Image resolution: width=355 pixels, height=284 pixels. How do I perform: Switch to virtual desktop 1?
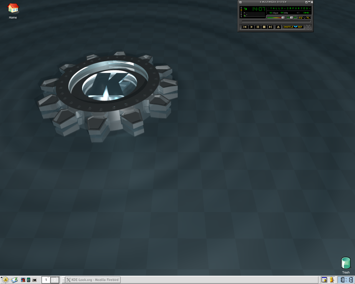point(46,280)
